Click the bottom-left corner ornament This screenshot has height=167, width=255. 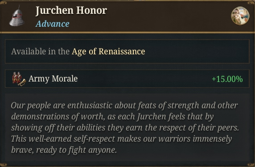(x=4, y=165)
